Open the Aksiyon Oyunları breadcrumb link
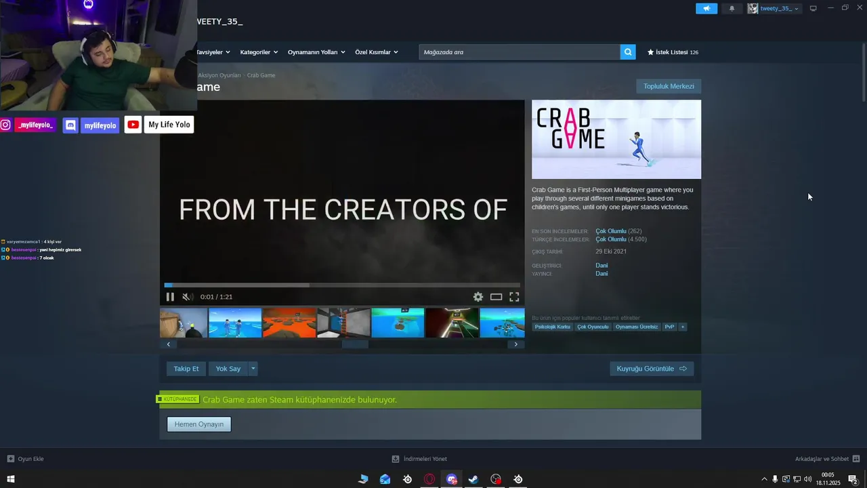This screenshot has width=867, height=488. pyautogui.click(x=219, y=75)
